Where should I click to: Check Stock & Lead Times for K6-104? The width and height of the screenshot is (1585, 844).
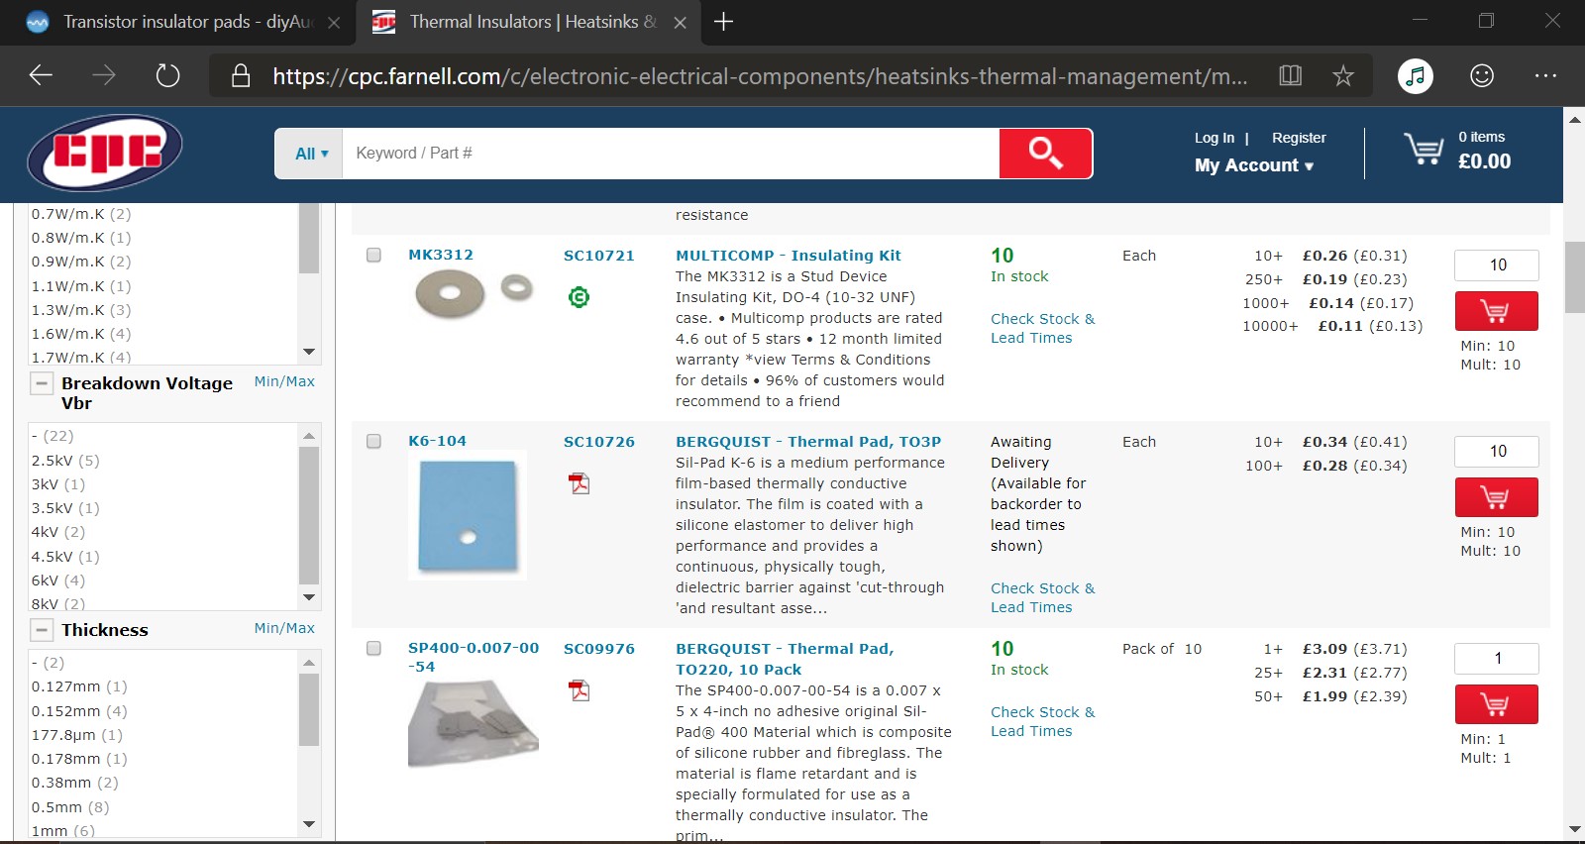click(1043, 597)
